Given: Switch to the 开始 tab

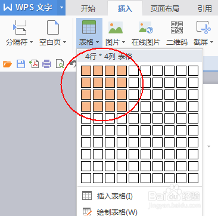Looking at the screenshot, I should coord(88,9).
